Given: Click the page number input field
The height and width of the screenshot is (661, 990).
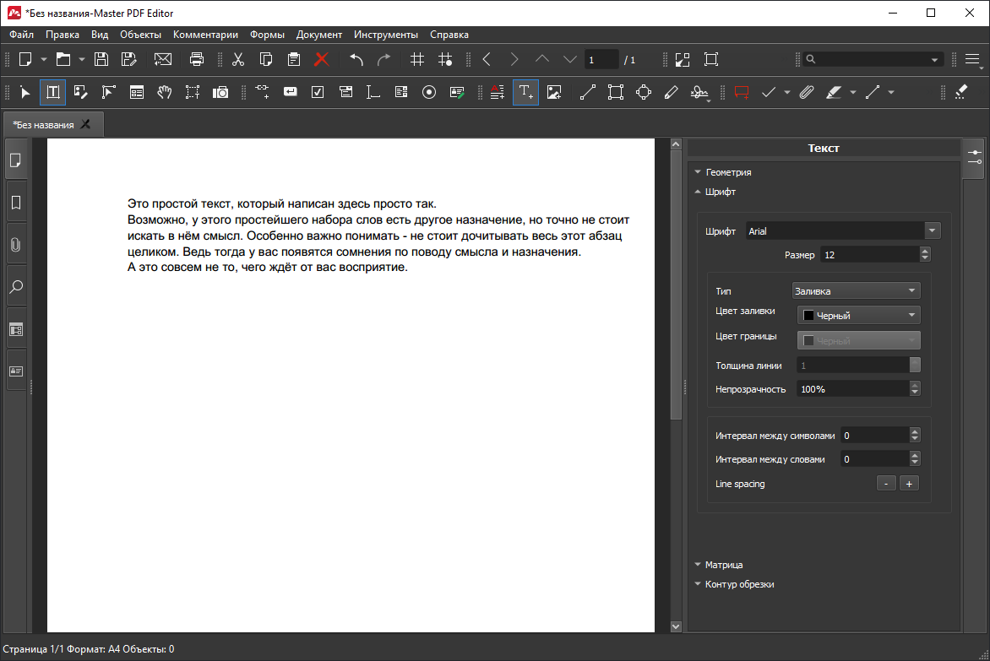Looking at the screenshot, I should [x=601, y=59].
